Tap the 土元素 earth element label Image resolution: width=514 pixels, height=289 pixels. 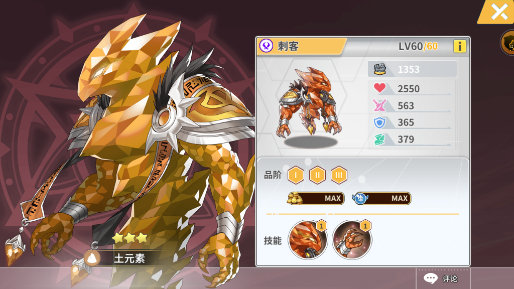129,258
